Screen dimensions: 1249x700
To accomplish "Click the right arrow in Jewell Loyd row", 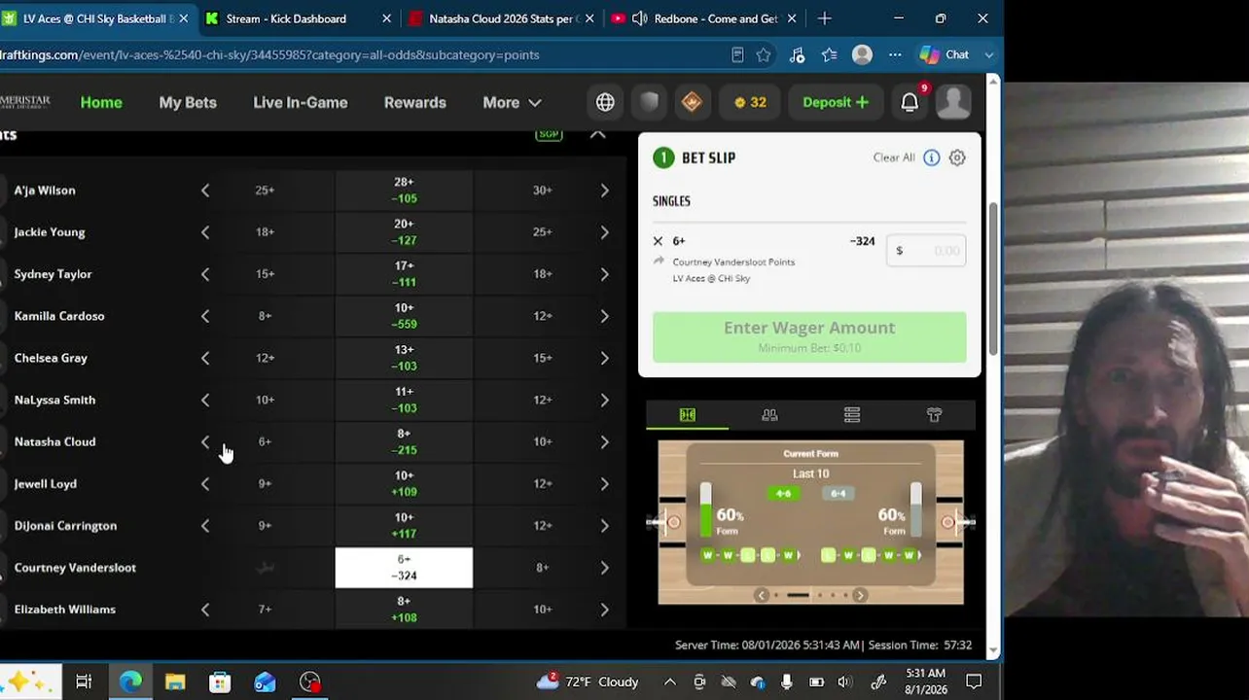I will click(604, 483).
